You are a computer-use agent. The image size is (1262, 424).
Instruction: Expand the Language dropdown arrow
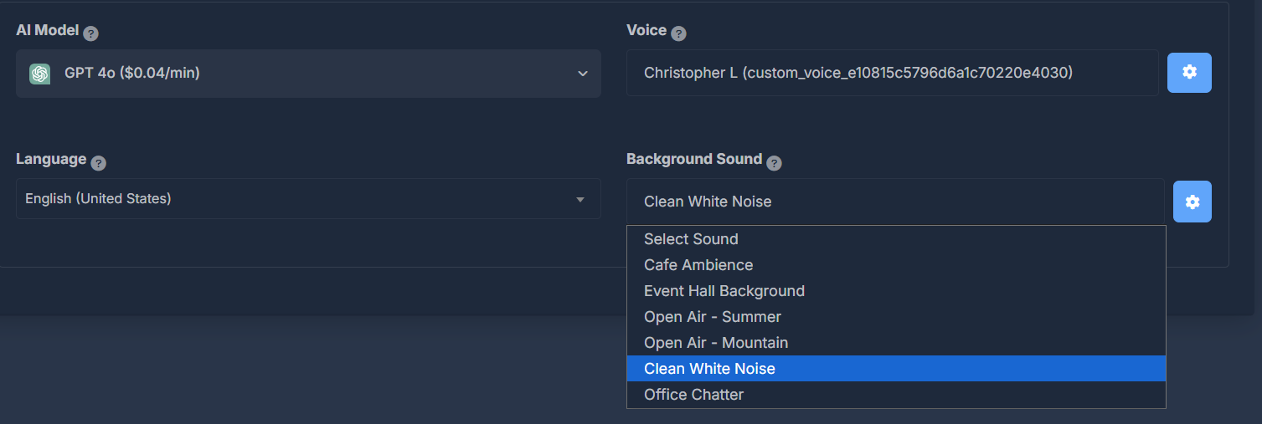click(x=580, y=200)
